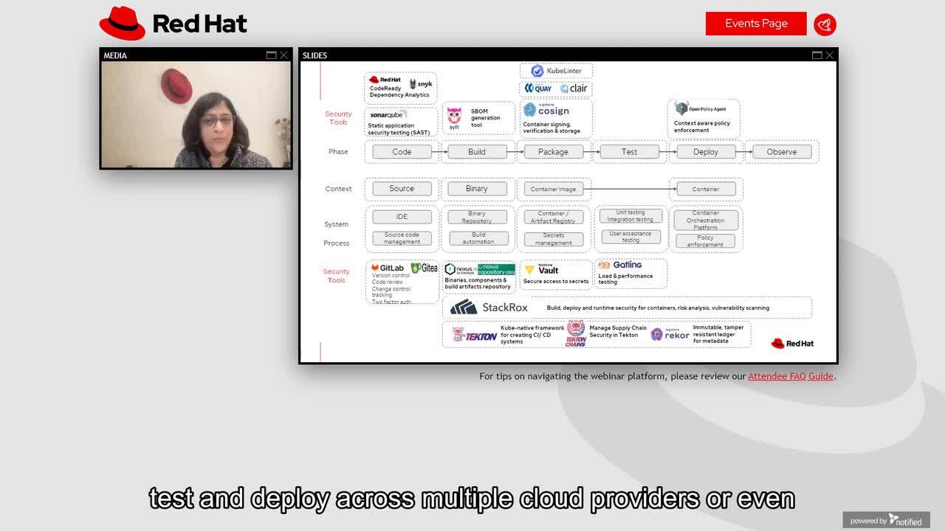Maximize the SLIDES panel
This screenshot has height=531, width=945.
817,55
